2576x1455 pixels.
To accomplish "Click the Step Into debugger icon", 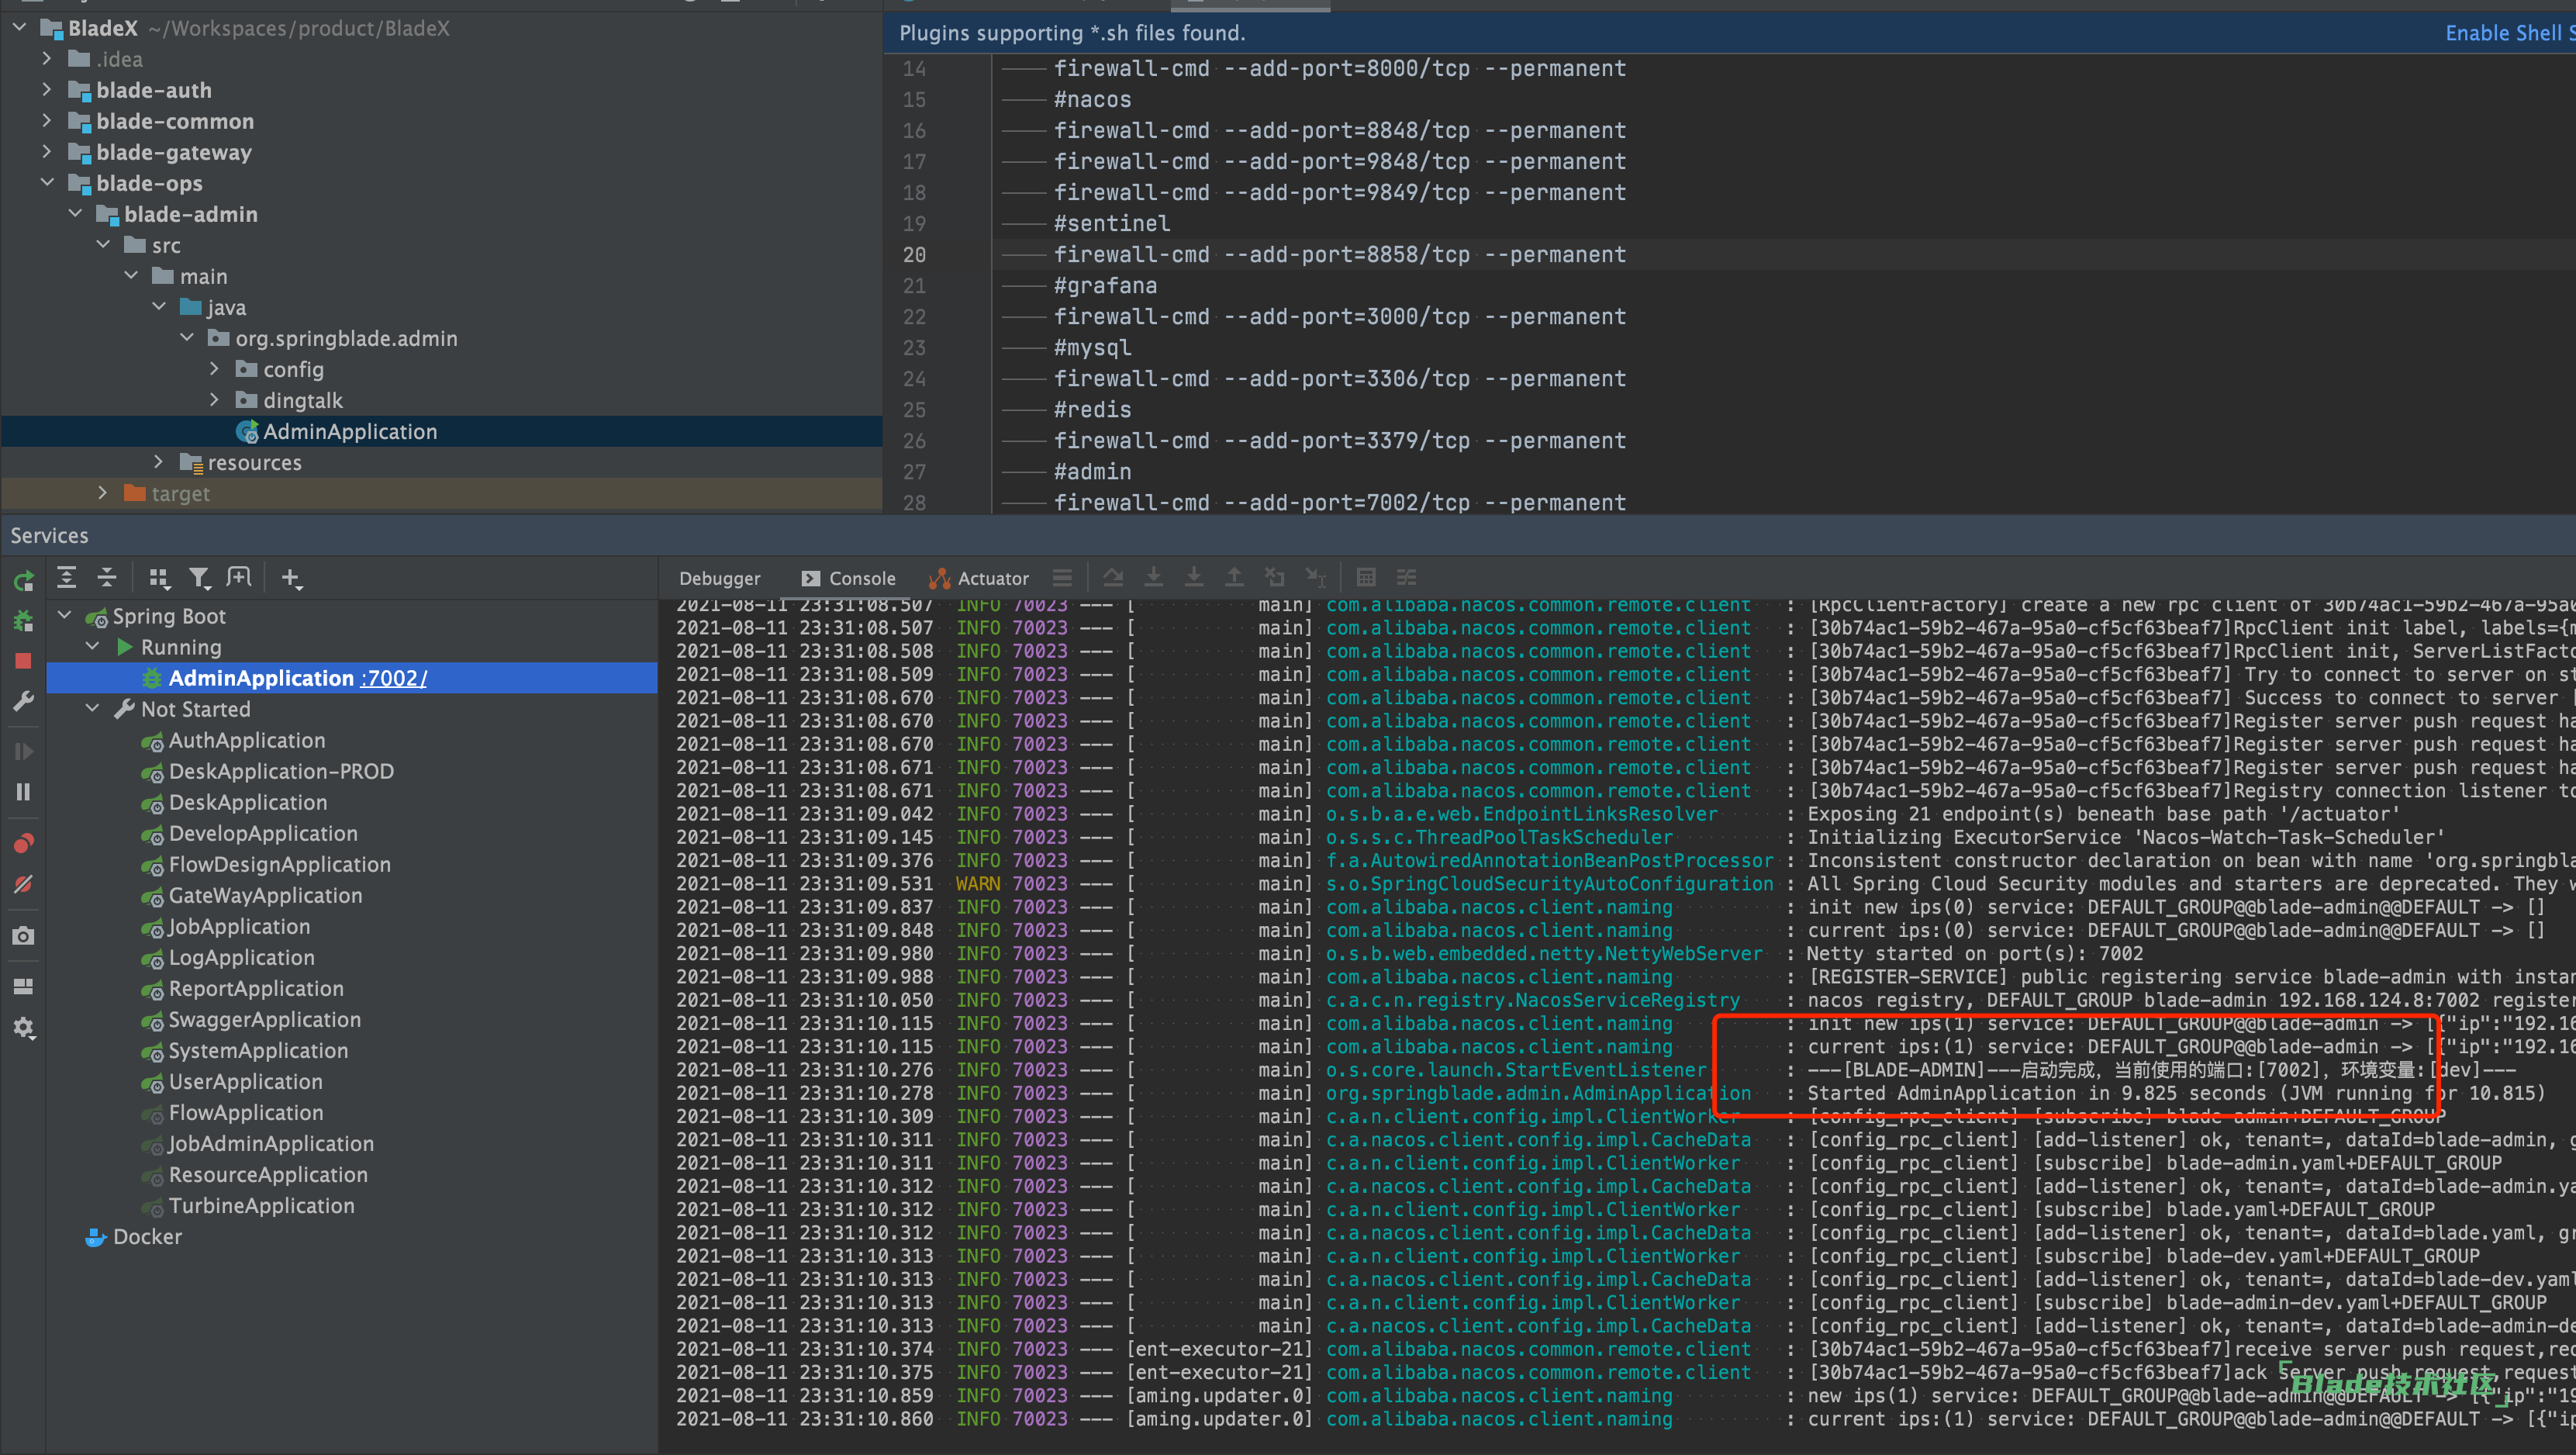I will (1153, 578).
